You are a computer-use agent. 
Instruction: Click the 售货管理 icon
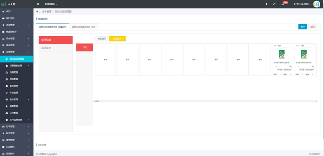(7, 86)
